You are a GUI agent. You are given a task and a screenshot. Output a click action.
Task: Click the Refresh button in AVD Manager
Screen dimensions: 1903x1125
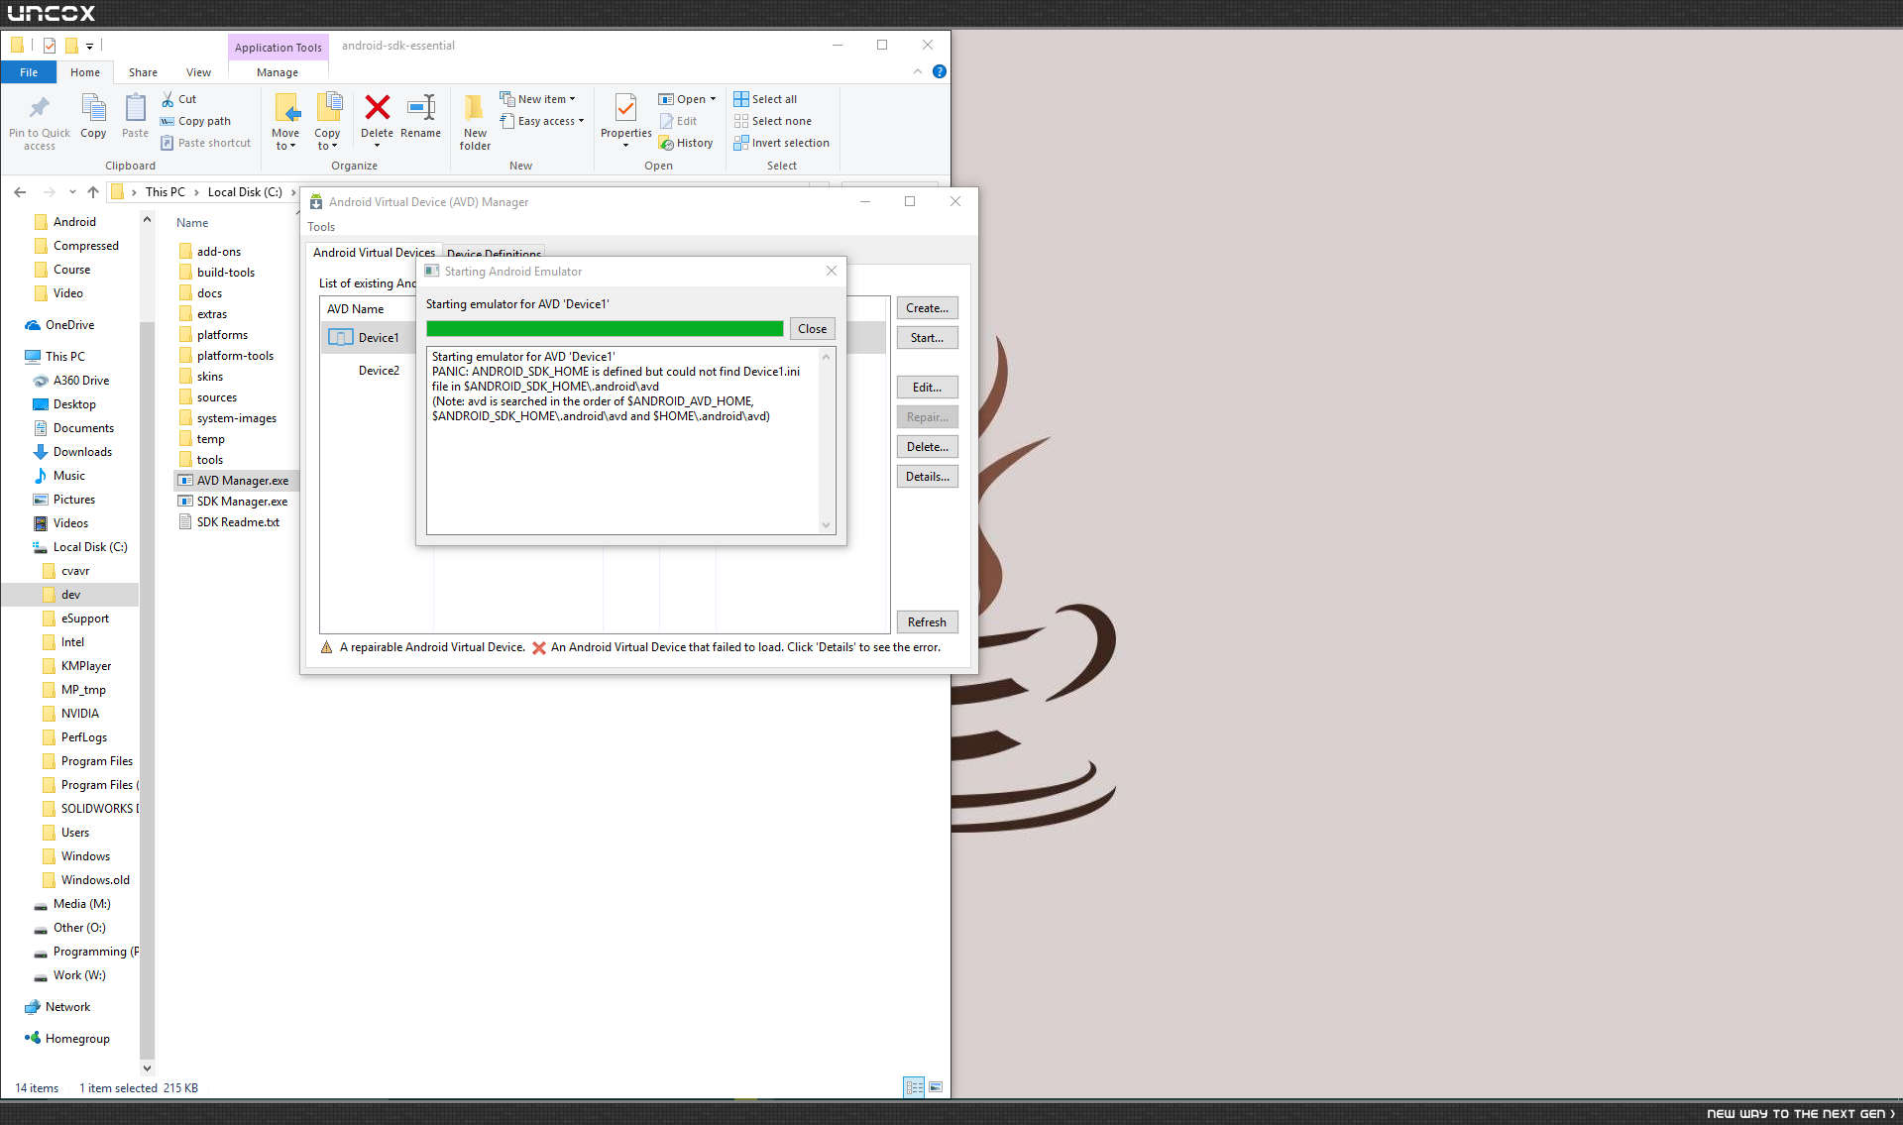(x=927, y=622)
